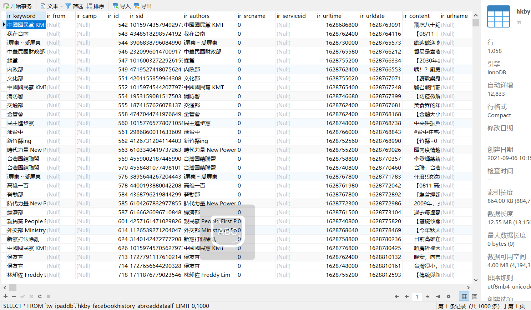
Task: Click the ir_id column header
Action: point(118,16)
